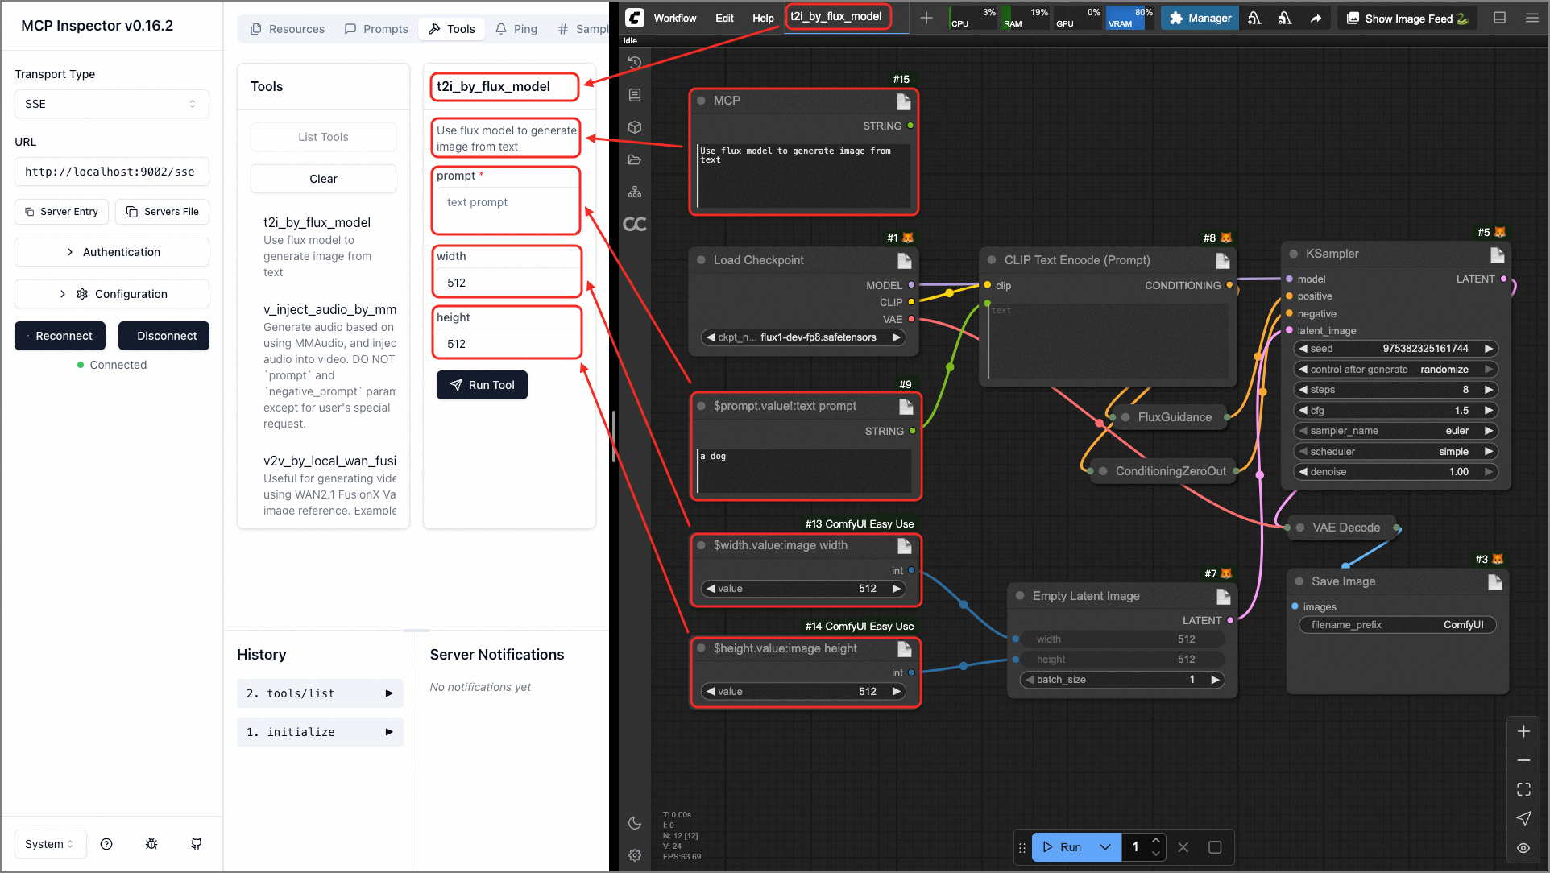Switch to the Prompts tab

[376, 29]
